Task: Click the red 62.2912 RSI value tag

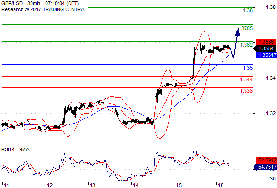Action: [x=267, y=160]
